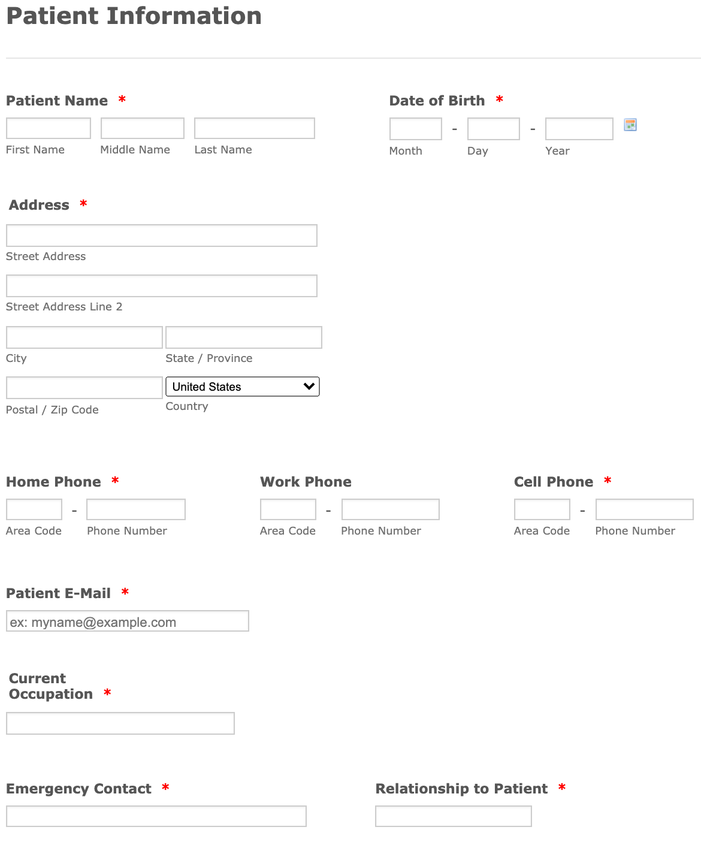Click the First Name field

(49, 128)
